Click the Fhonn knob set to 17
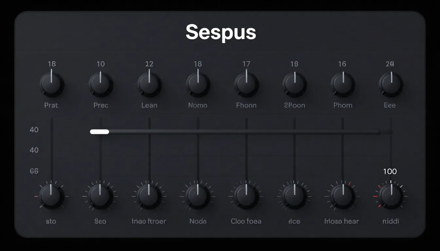The image size is (440, 251). coord(246,84)
